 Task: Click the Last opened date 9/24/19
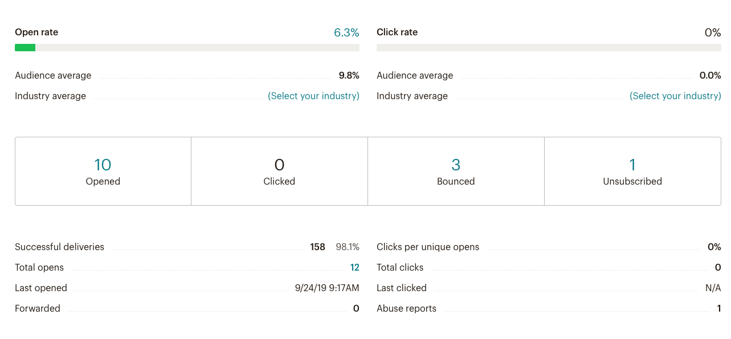pyautogui.click(x=327, y=288)
